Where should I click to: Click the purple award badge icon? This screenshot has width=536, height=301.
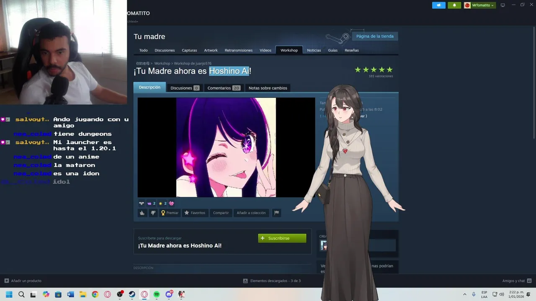tap(149, 203)
